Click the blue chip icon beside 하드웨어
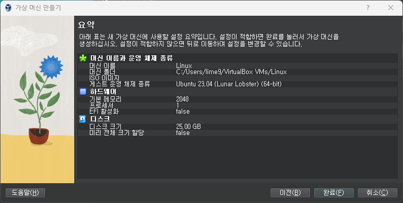 [x=83, y=91]
